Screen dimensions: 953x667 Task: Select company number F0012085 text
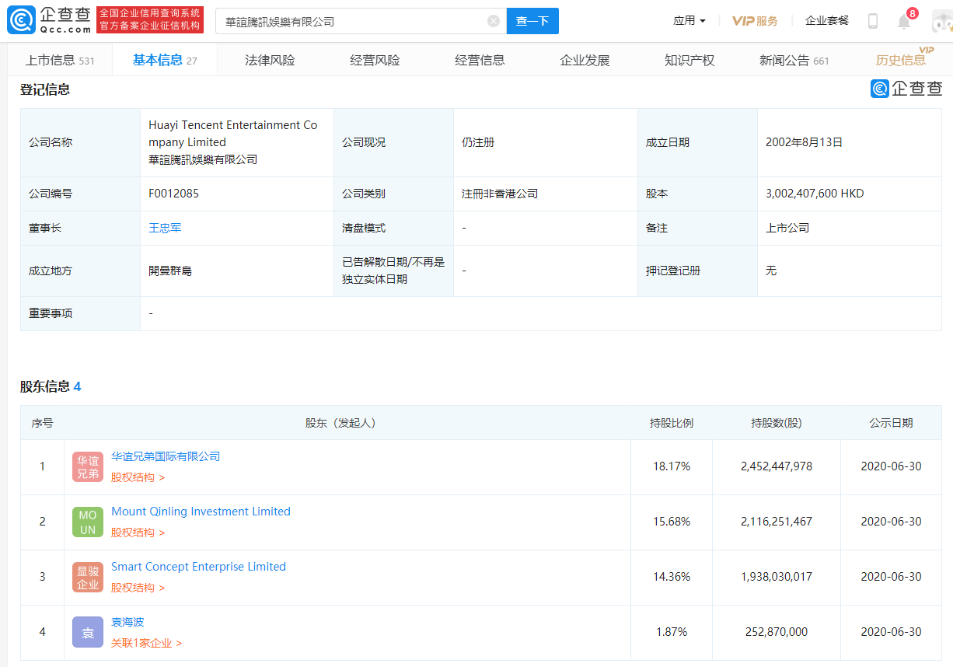pyautogui.click(x=173, y=194)
